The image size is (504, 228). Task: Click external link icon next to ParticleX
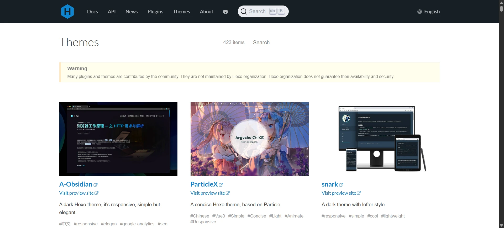tap(221, 185)
